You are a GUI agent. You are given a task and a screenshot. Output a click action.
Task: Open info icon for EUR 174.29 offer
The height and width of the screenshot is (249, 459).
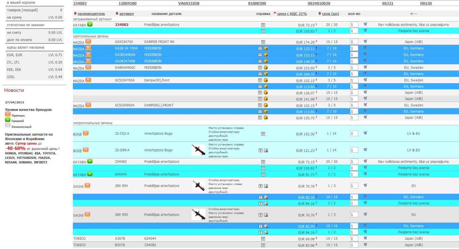point(263,42)
